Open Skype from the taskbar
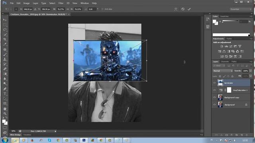The height and width of the screenshot is (143, 255). click(49, 140)
